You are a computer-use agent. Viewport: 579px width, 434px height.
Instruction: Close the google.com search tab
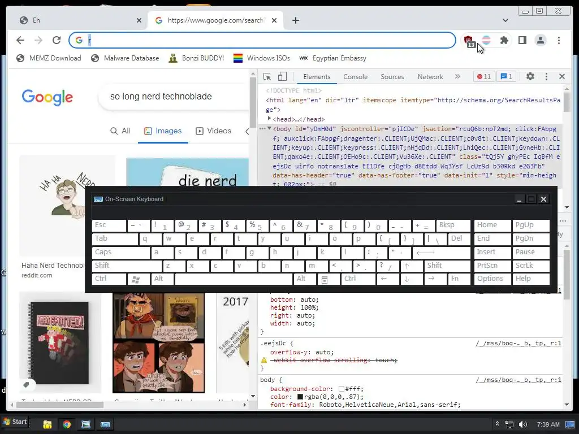274,20
